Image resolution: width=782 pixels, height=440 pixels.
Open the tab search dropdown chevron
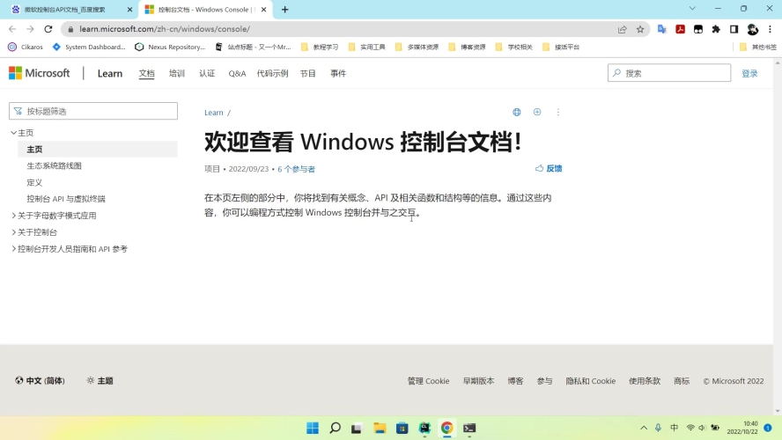[x=692, y=9]
